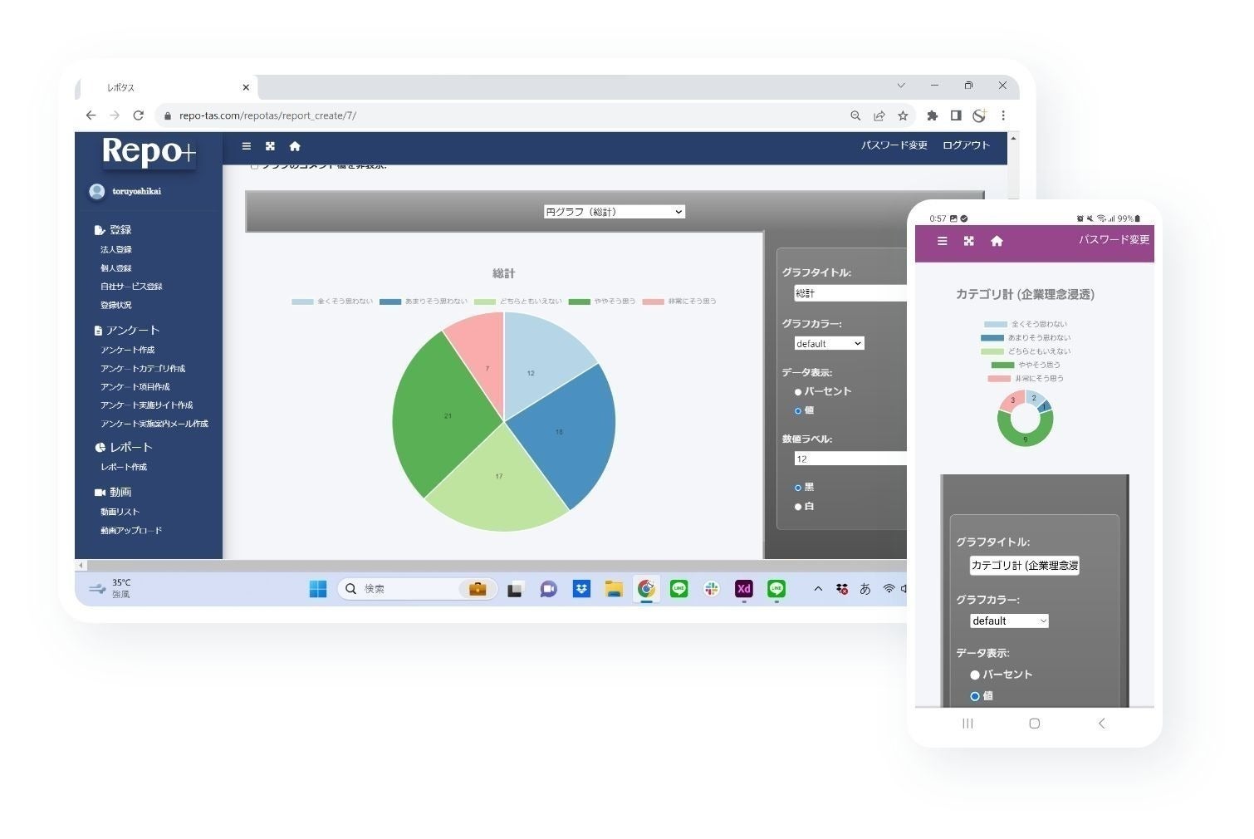Tap the home icon on phone header
This screenshot has height=839, width=1254.
pyautogui.click(x=997, y=241)
